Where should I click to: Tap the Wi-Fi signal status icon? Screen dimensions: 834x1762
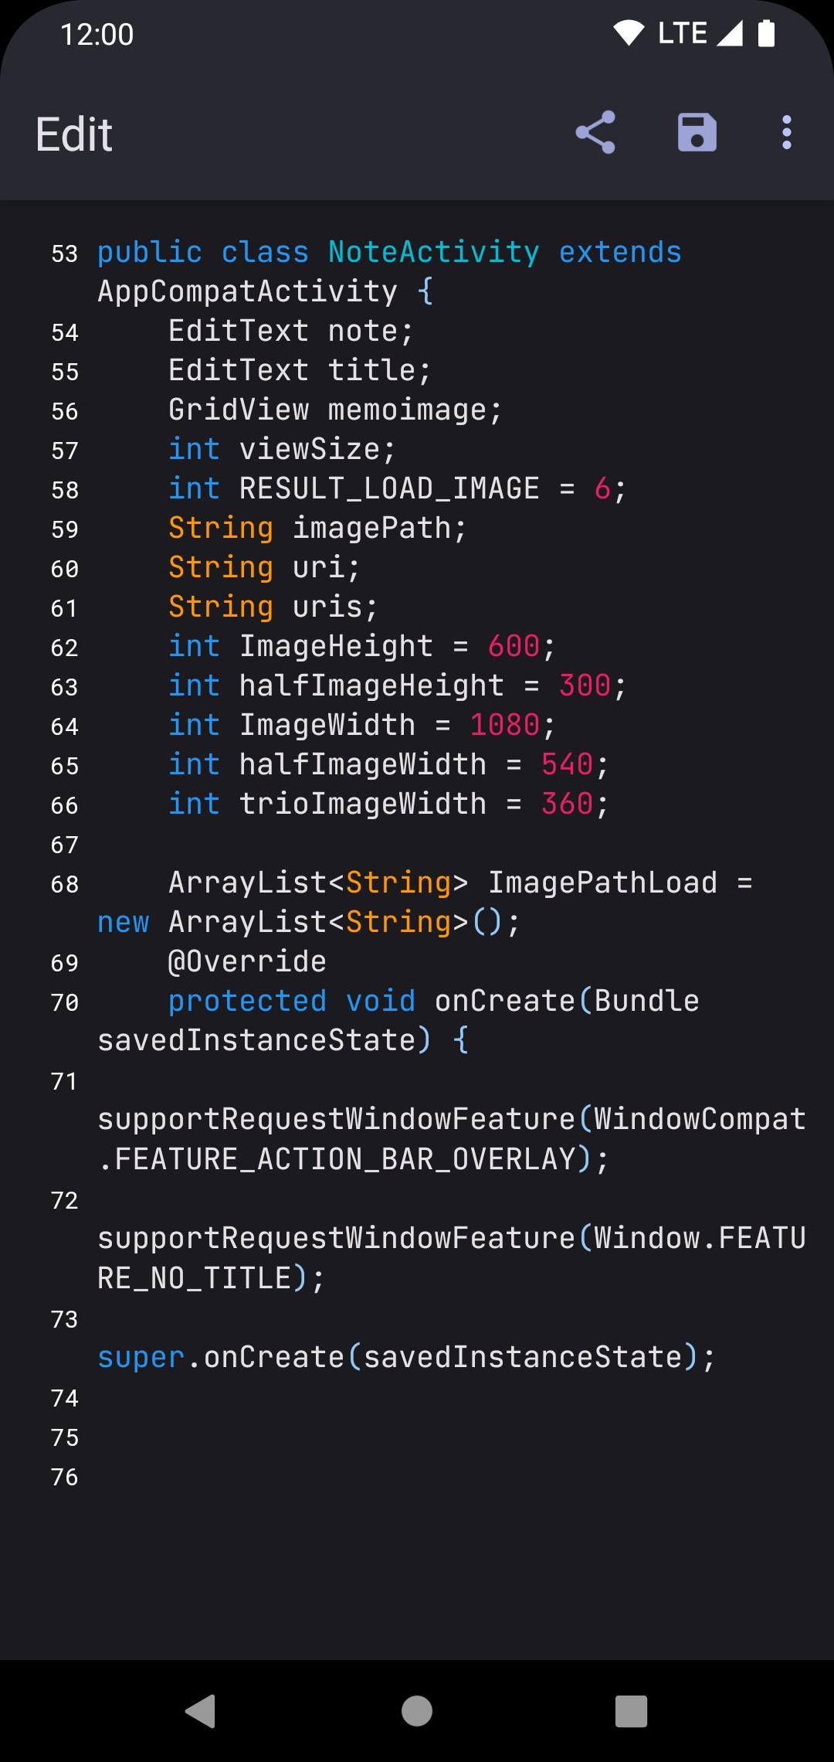click(x=629, y=33)
